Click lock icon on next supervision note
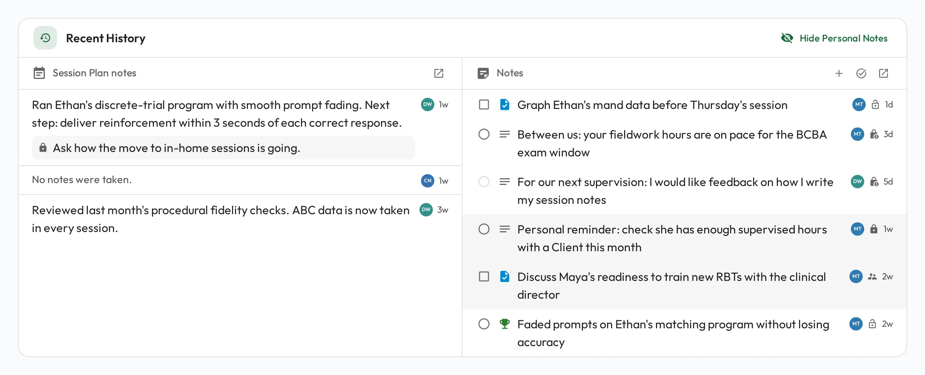 point(874,182)
